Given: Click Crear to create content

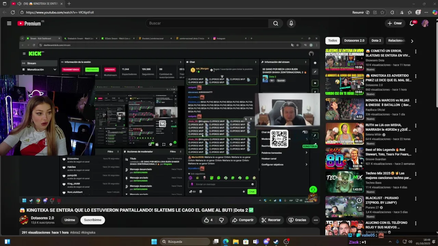Looking at the screenshot, I should pyautogui.click(x=395, y=23).
